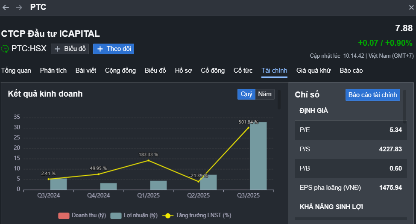Click the Q1/2025 growth line point
The height and width of the screenshot is (224, 416).
(148, 160)
